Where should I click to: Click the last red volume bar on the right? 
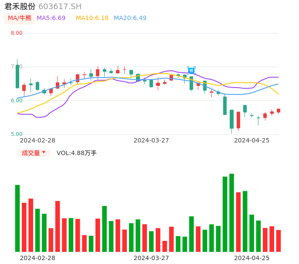279,240
